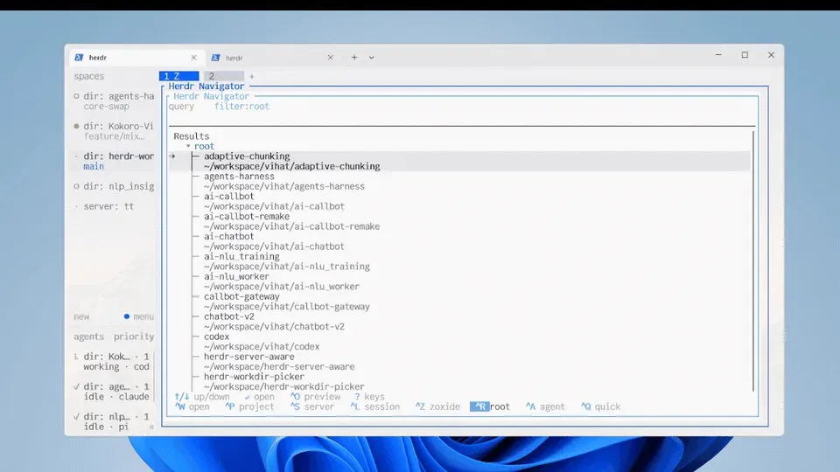Viewport: 840px width, 472px height.
Task: Click the ^Z zoxide filter shortcut
Action: [437, 406]
